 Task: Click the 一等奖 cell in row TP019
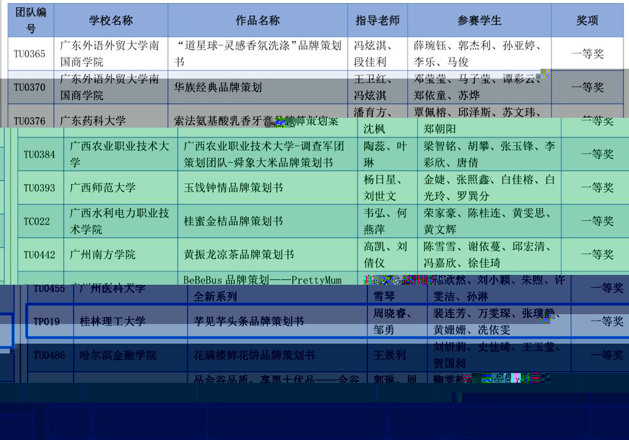pos(600,322)
